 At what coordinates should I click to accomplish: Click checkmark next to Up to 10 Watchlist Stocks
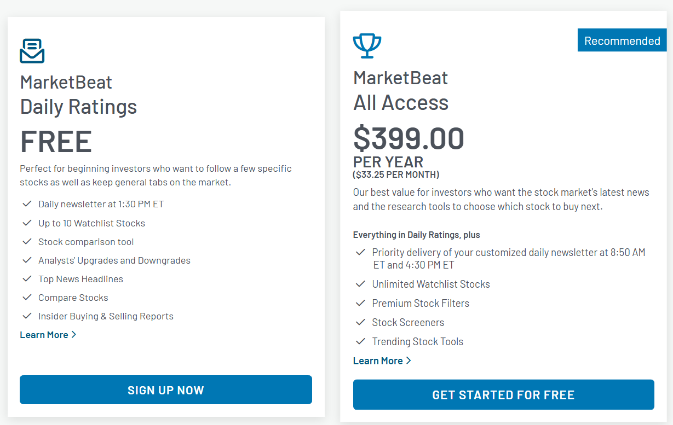[27, 223]
